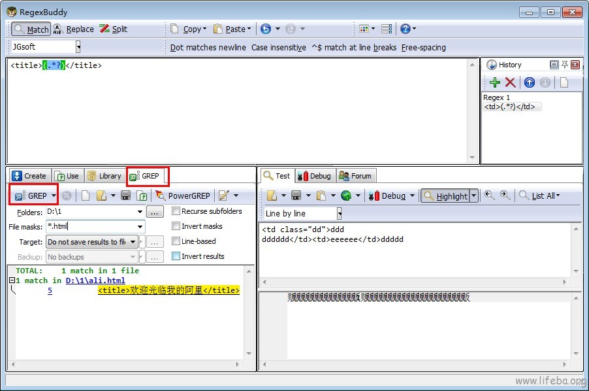Viewport: 589px width, 391px height.
Task: Open the layout grid view icon
Action: [x=364, y=29]
